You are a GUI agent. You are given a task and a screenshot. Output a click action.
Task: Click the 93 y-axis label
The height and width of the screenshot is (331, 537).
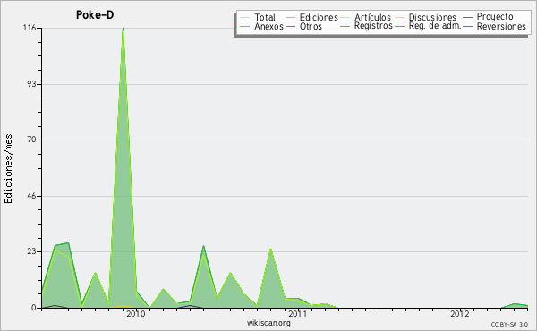click(32, 84)
